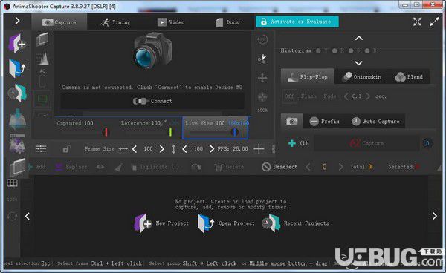Click the Activate or Evaluate button

pyautogui.click(x=297, y=22)
